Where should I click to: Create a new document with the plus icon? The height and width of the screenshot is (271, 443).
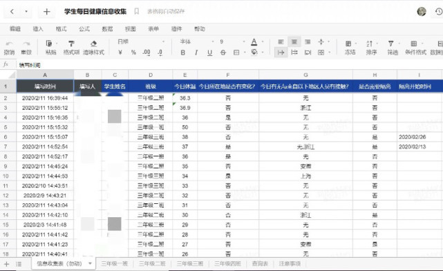(46, 12)
